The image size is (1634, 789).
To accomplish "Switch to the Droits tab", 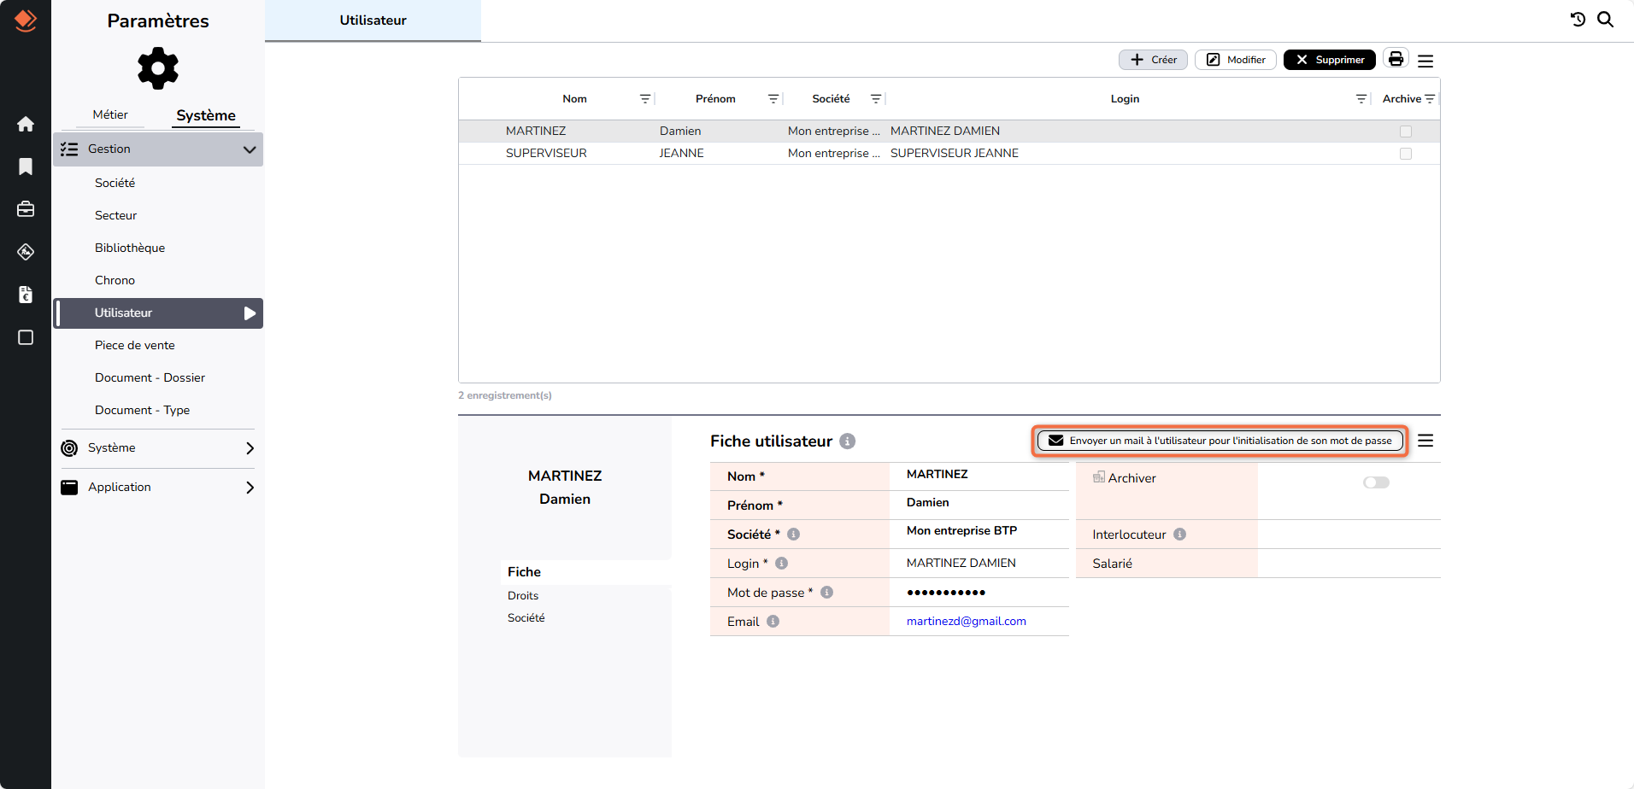I will (522, 595).
